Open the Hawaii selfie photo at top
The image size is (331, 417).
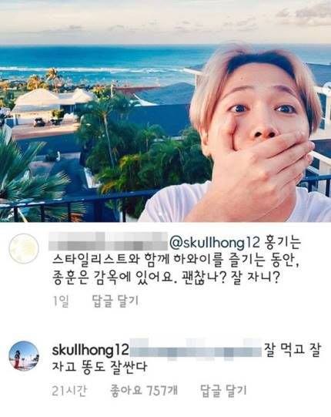(x=165, y=111)
